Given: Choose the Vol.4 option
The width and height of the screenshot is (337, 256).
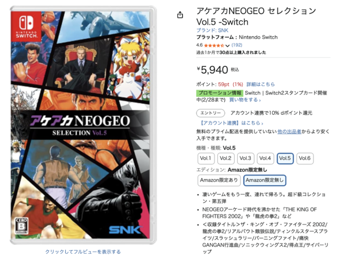Looking at the screenshot, I should point(265,158).
